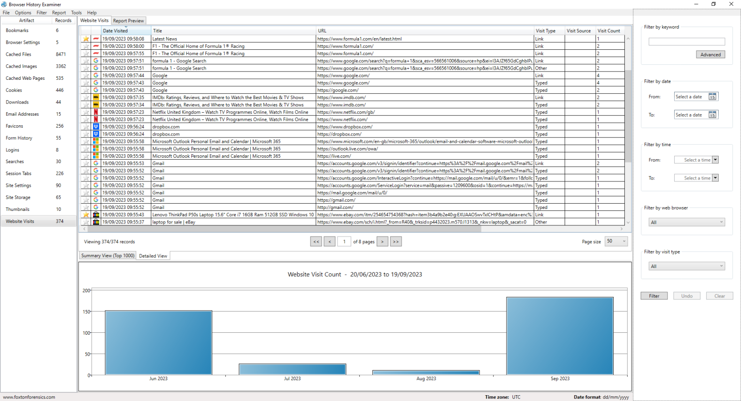The width and height of the screenshot is (741, 401).
Task: Click the Google favicon beside formula 1 search
Action: point(95,60)
